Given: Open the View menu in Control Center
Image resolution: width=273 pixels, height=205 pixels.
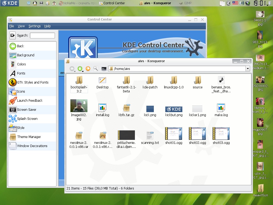Looking at the screenshot, I should [21, 26].
